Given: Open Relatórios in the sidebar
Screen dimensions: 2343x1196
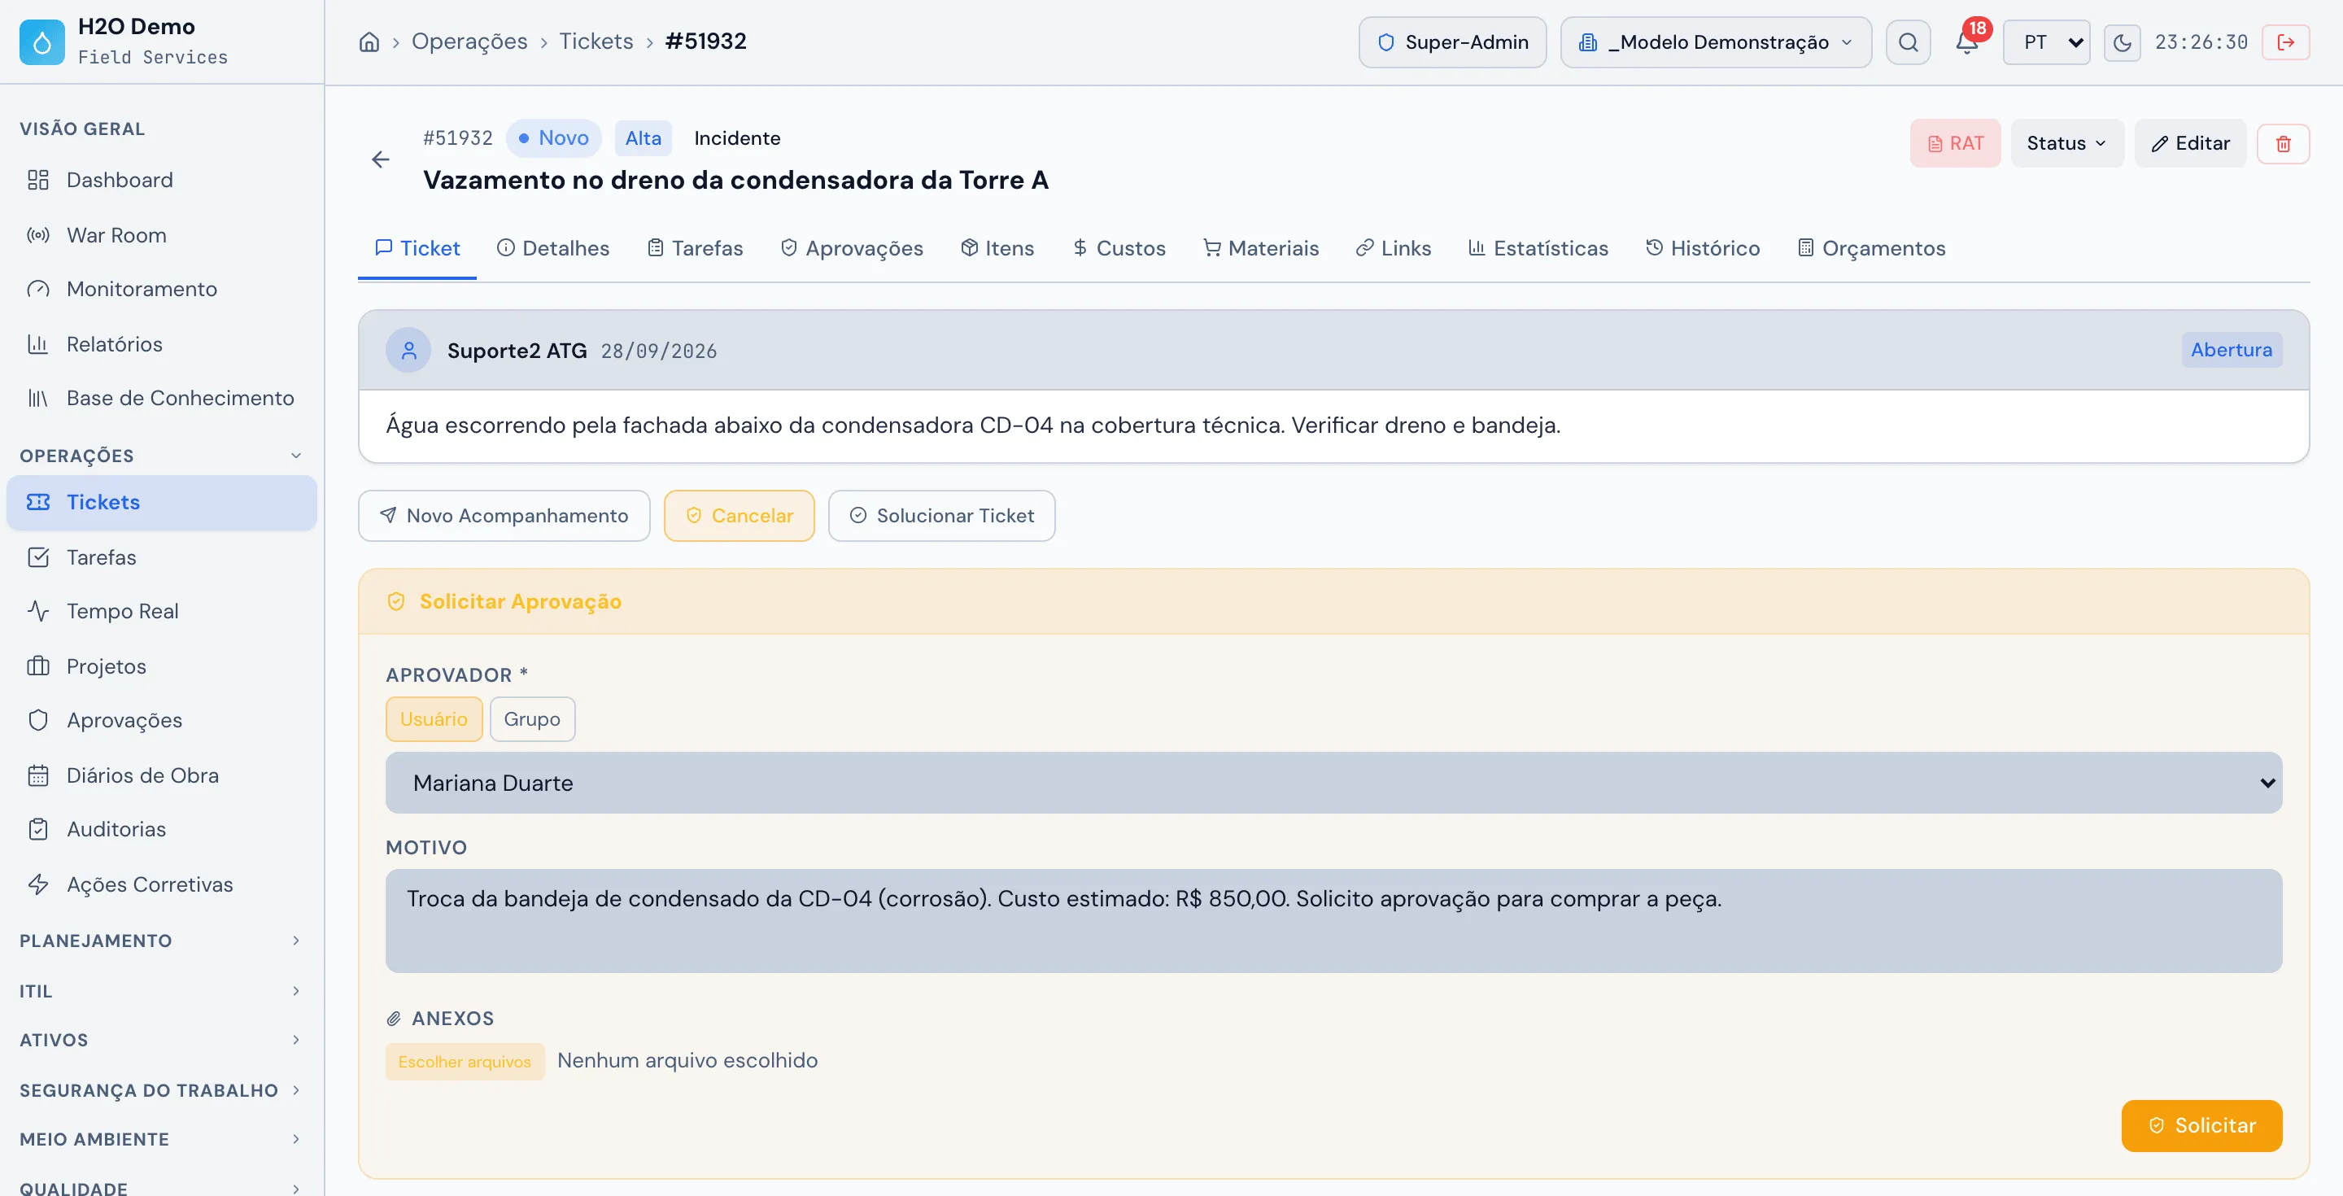Looking at the screenshot, I should [162, 345].
